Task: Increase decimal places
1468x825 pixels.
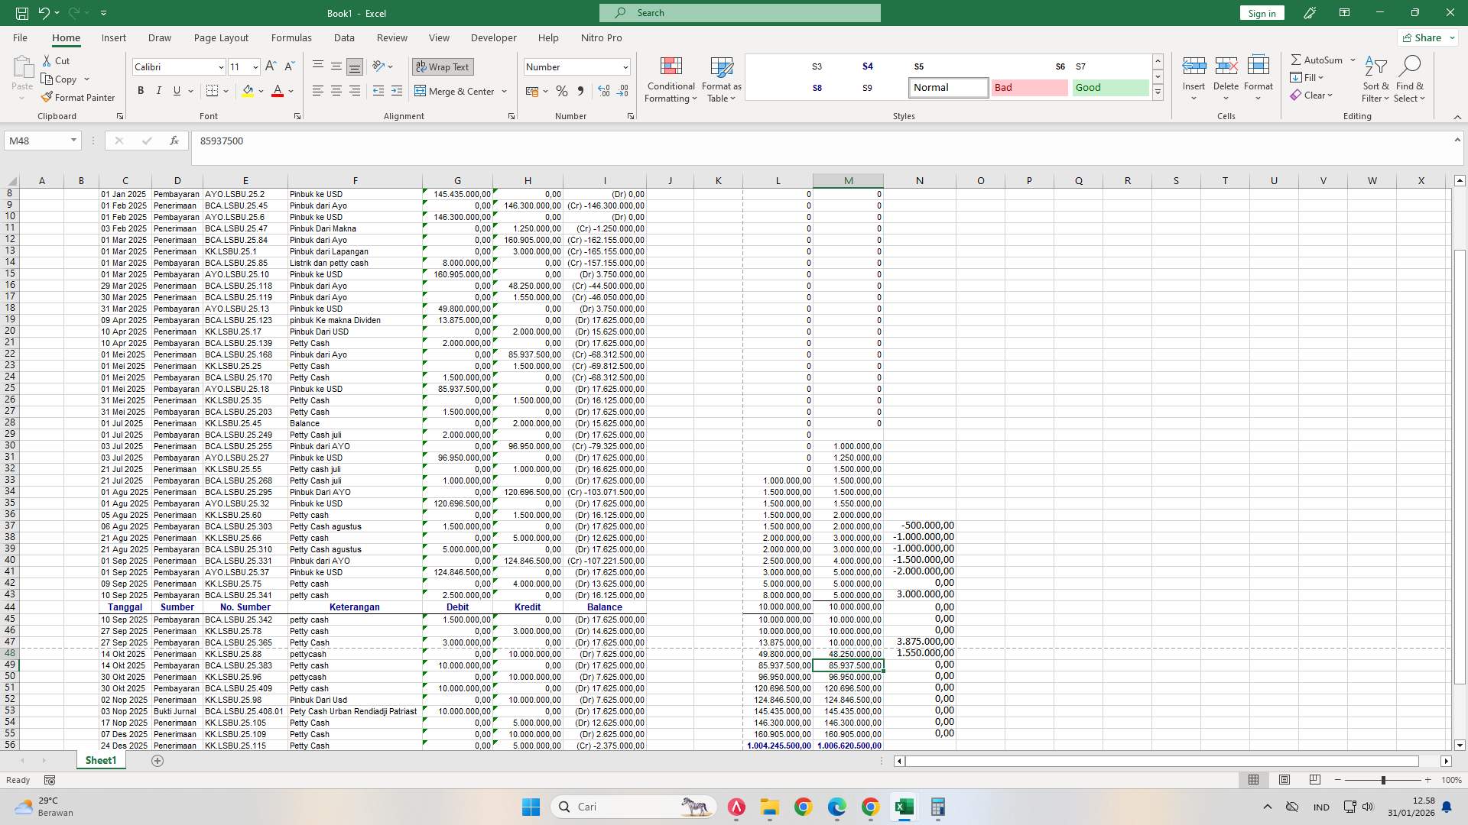Action: tap(604, 91)
